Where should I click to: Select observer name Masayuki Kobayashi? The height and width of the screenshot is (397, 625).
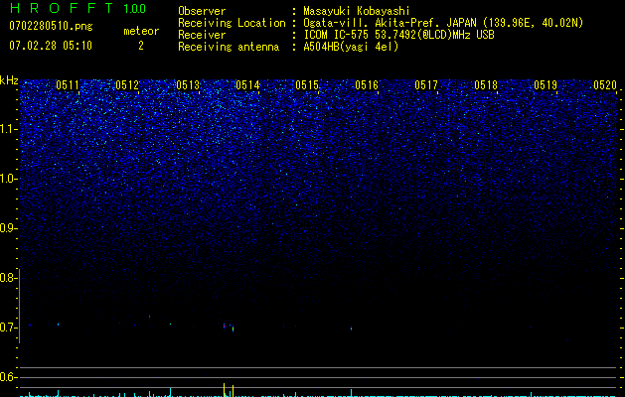357,11
